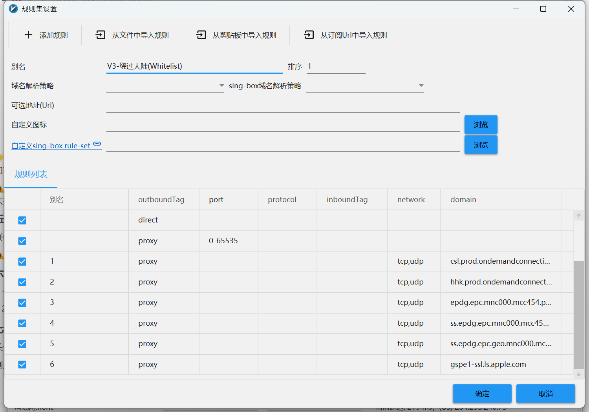Choose 从文件中导入规则 in toolbar

141,35
